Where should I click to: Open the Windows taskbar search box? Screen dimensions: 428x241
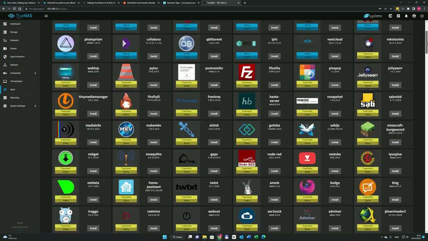pos(178,237)
